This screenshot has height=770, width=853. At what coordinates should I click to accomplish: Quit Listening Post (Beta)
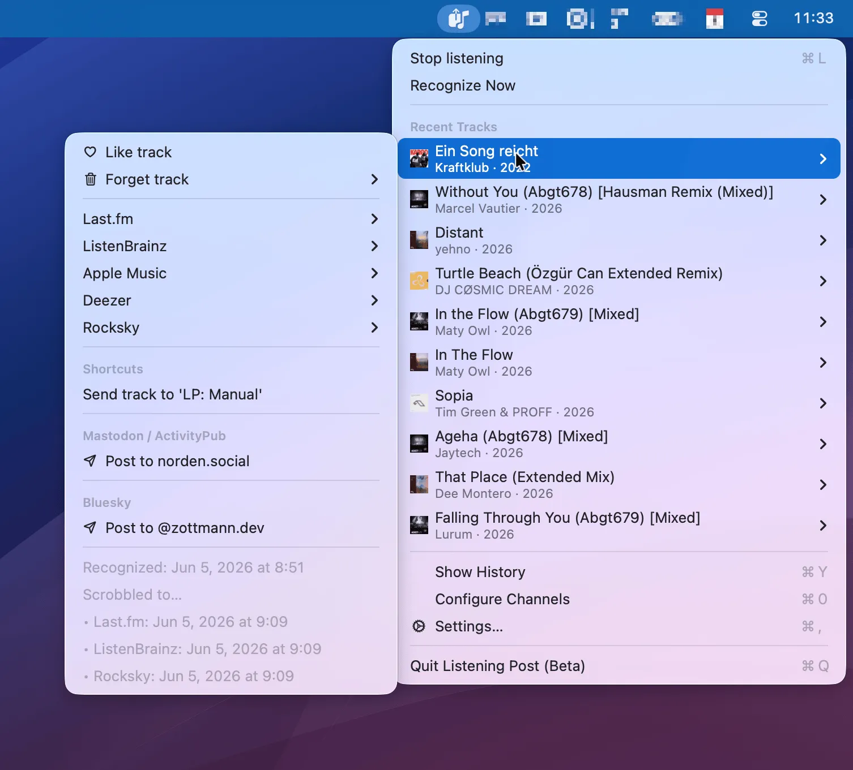[x=619, y=666]
